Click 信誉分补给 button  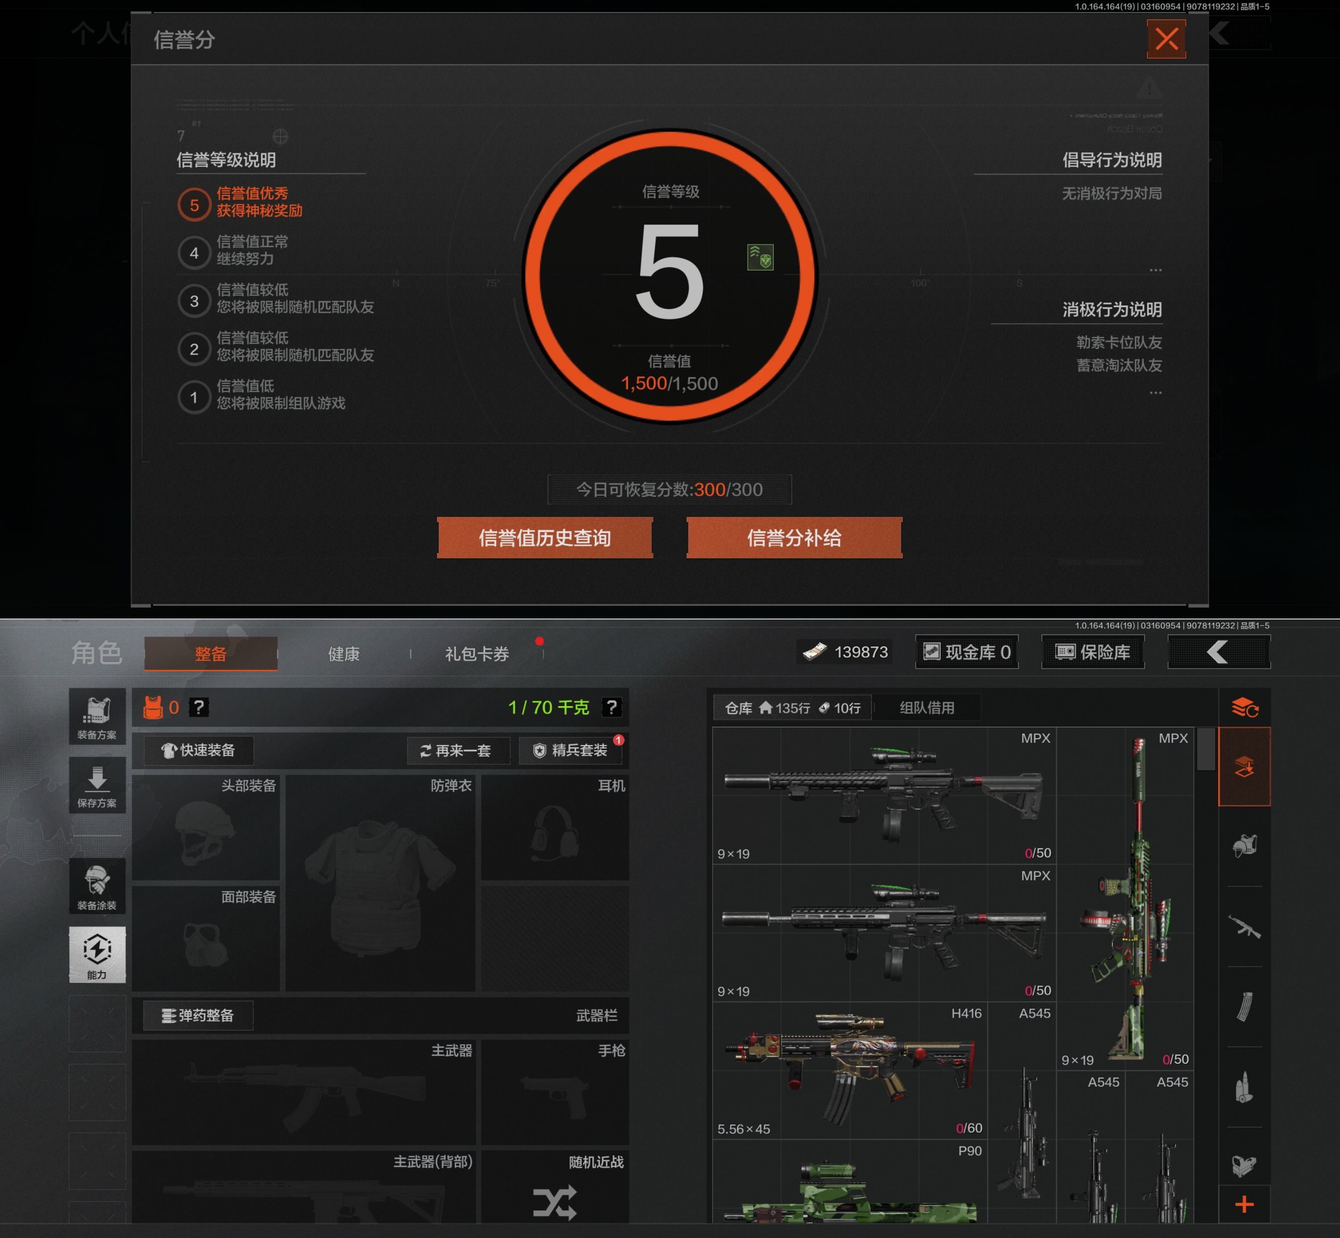coord(794,538)
